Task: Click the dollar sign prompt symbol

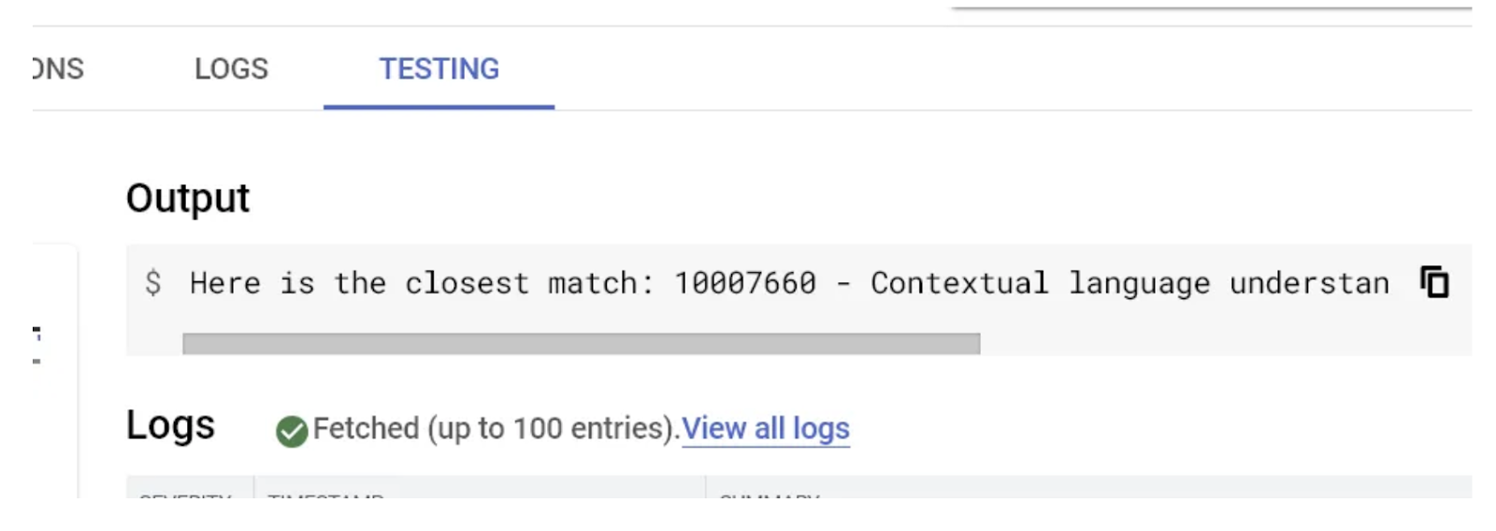Action: pos(153,282)
